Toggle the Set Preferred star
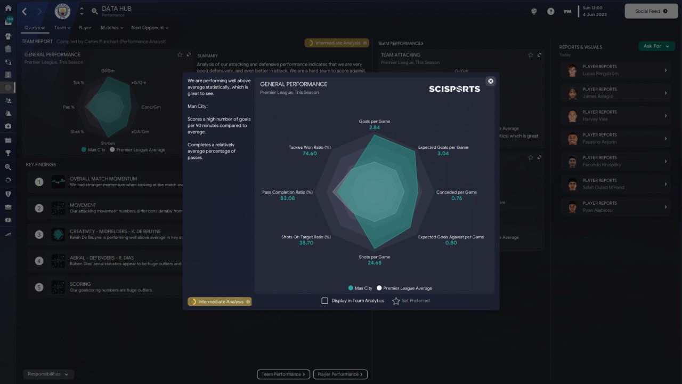 pyautogui.click(x=396, y=301)
